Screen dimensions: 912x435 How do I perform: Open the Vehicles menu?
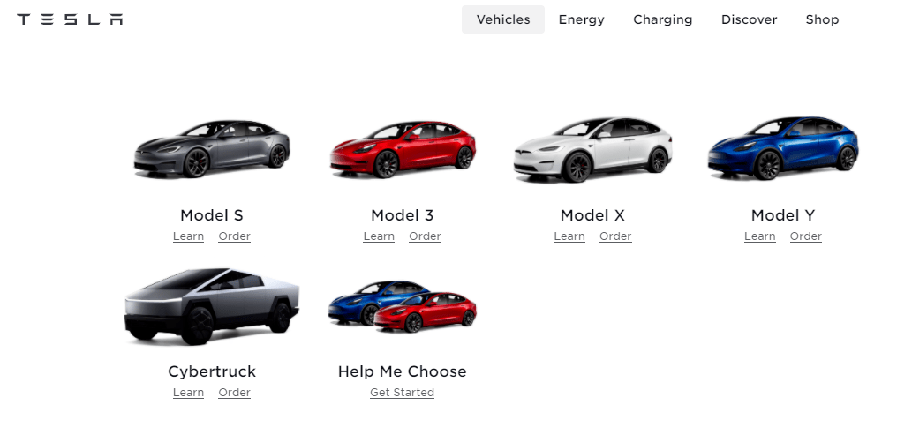click(503, 19)
